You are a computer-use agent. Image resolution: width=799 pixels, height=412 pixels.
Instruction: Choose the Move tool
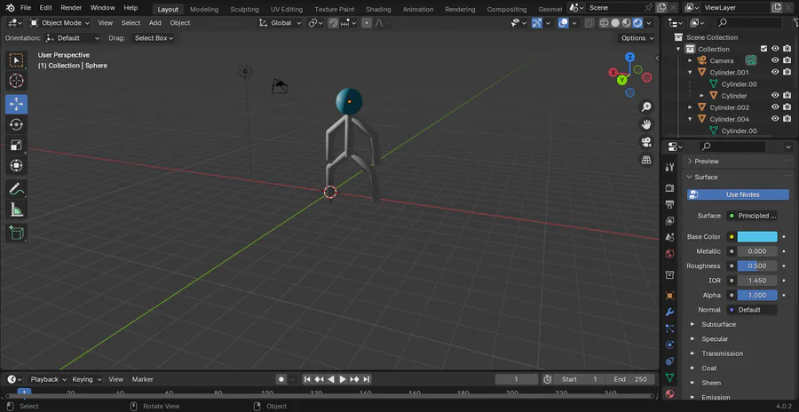[x=16, y=104]
